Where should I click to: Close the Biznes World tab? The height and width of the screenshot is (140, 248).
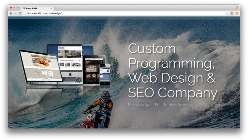click(51, 8)
